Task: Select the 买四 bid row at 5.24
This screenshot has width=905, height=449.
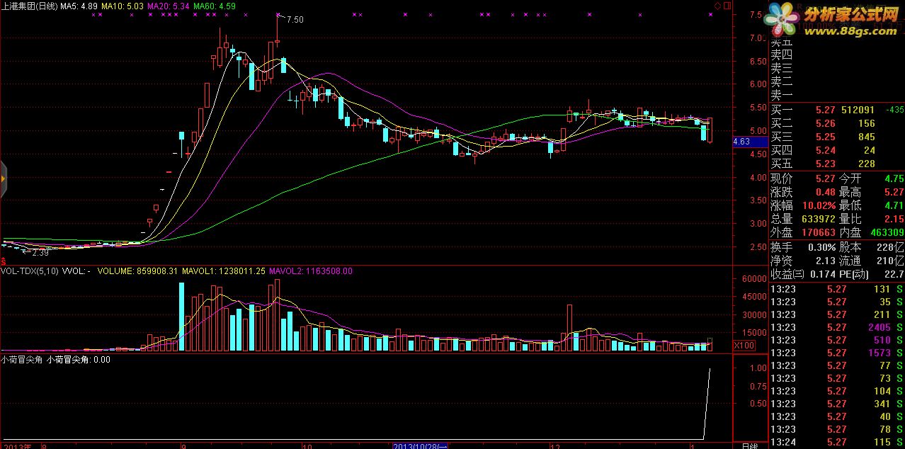Action: (x=837, y=150)
